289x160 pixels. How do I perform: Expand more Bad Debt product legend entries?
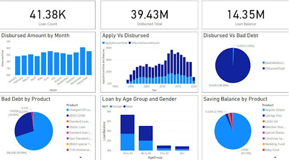(x=81, y=157)
